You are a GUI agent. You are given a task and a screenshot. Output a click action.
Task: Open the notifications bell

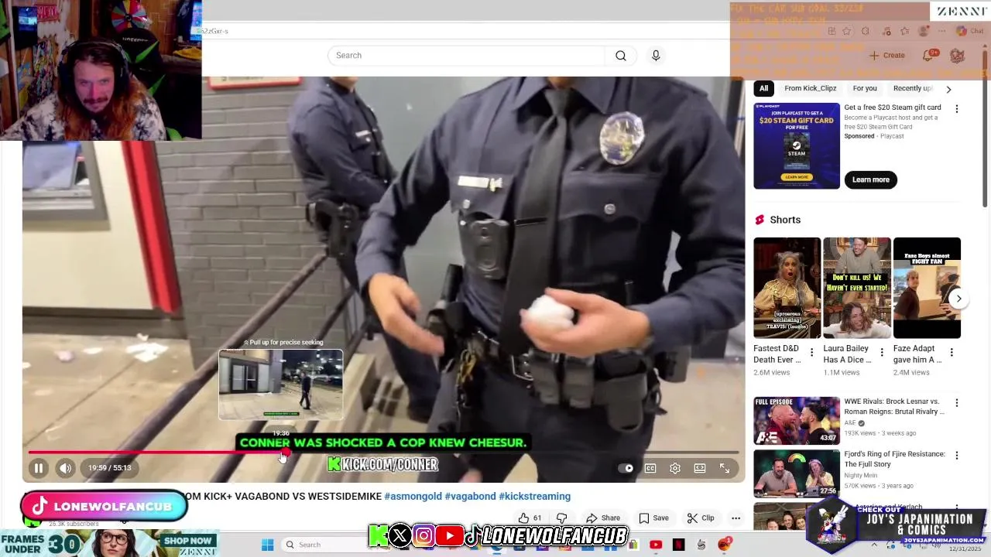928,56
